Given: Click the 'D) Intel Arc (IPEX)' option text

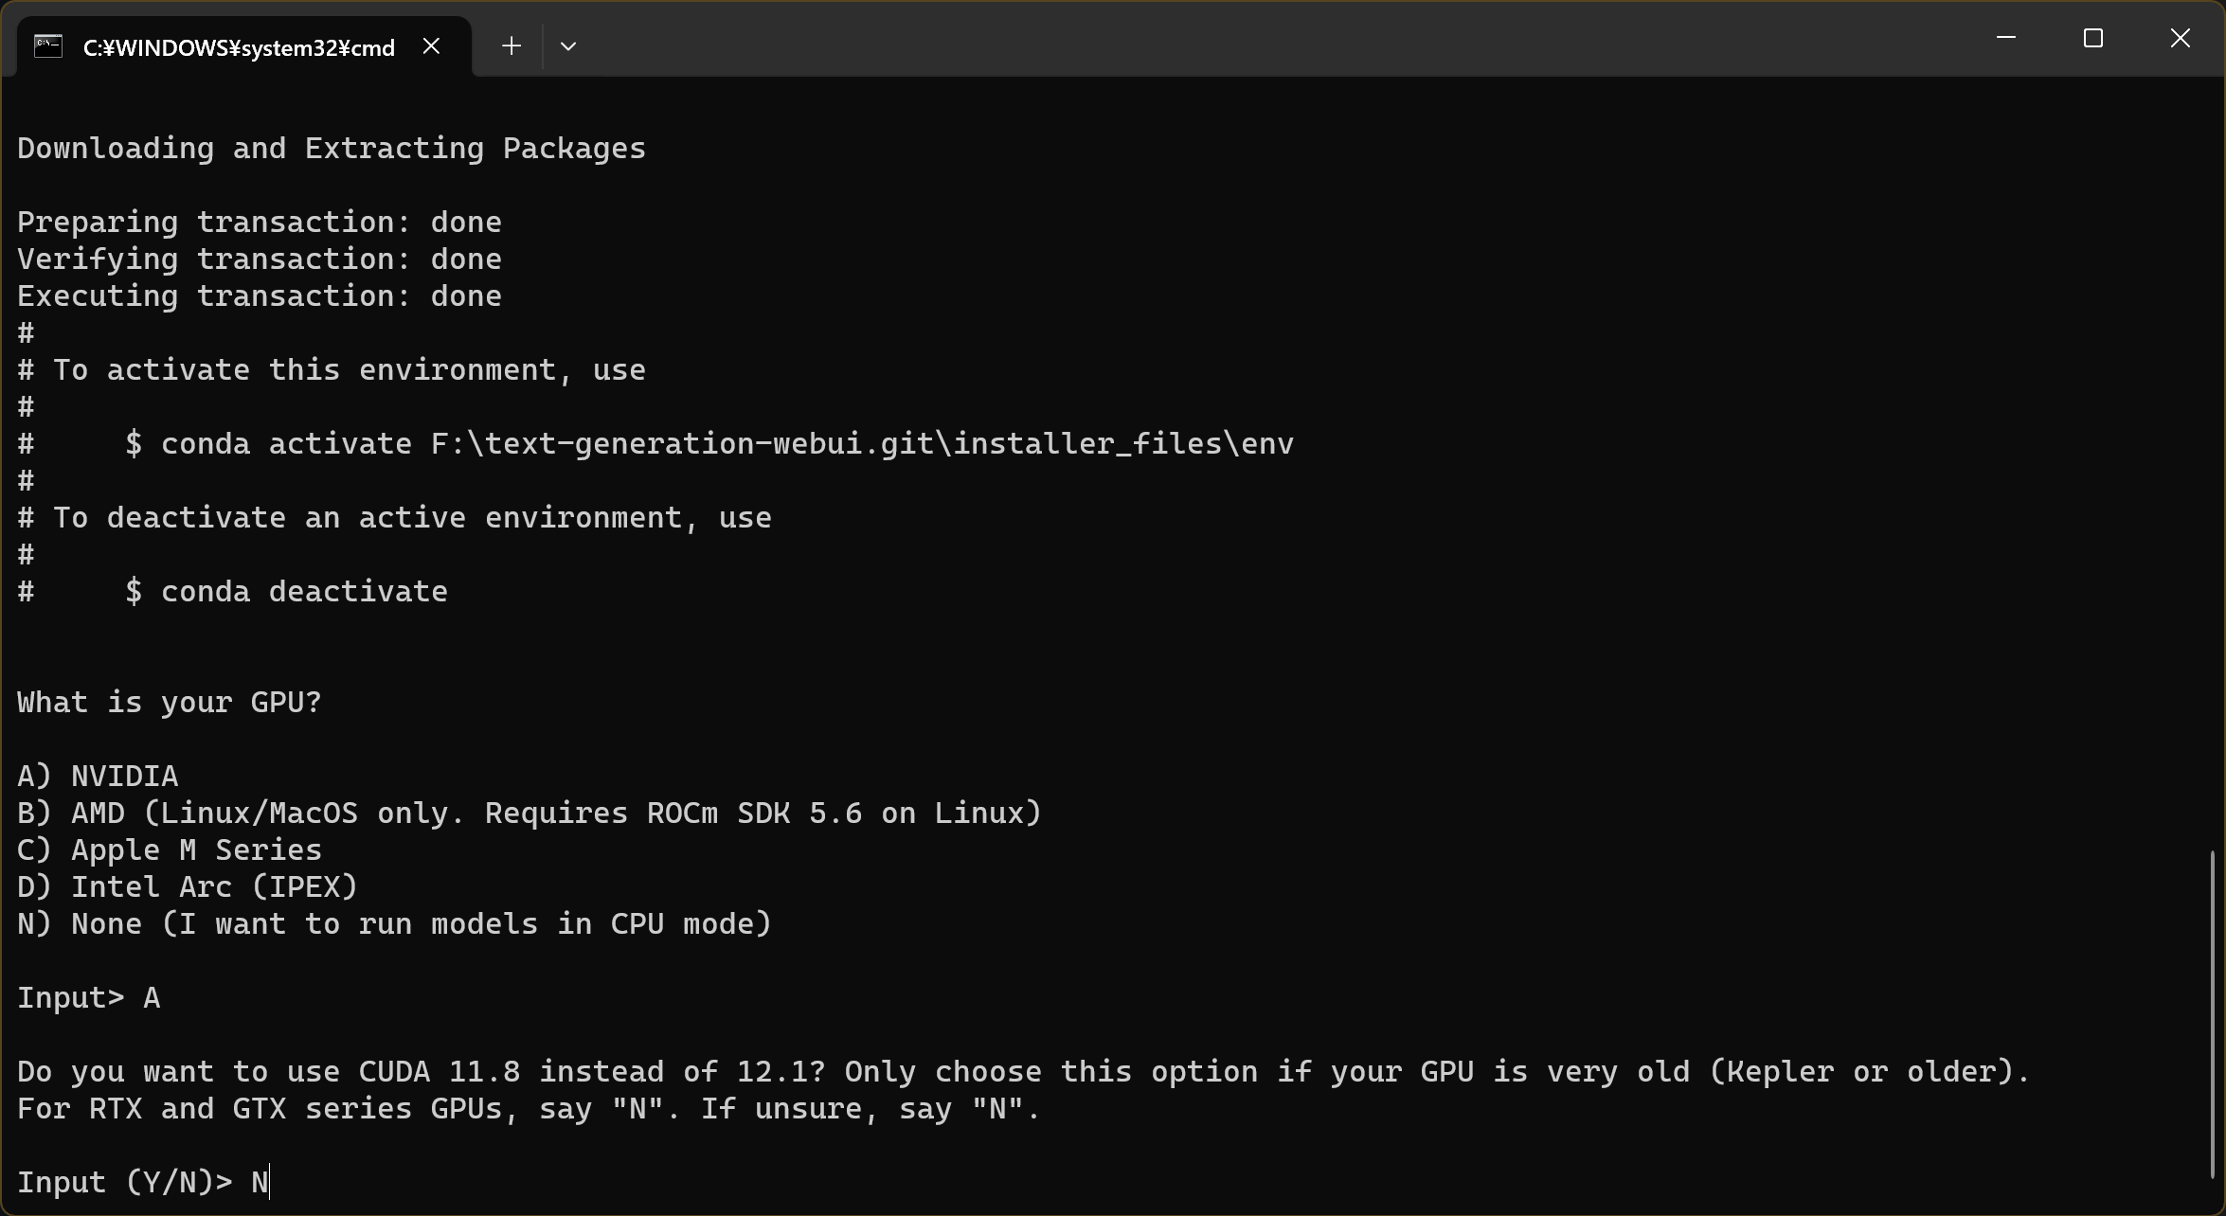Looking at the screenshot, I should click(188, 887).
